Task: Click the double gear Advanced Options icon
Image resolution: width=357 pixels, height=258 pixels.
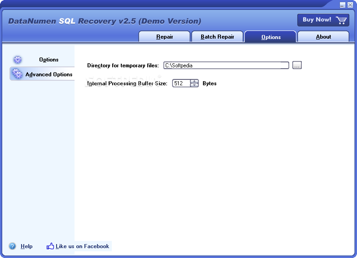Action: click(x=18, y=74)
